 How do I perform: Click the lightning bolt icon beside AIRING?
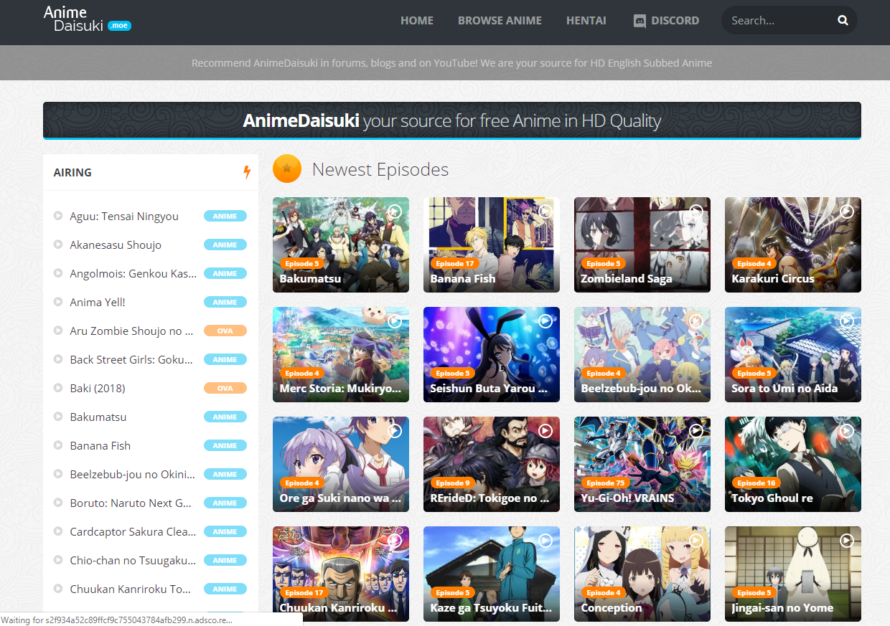(x=247, y=172)
